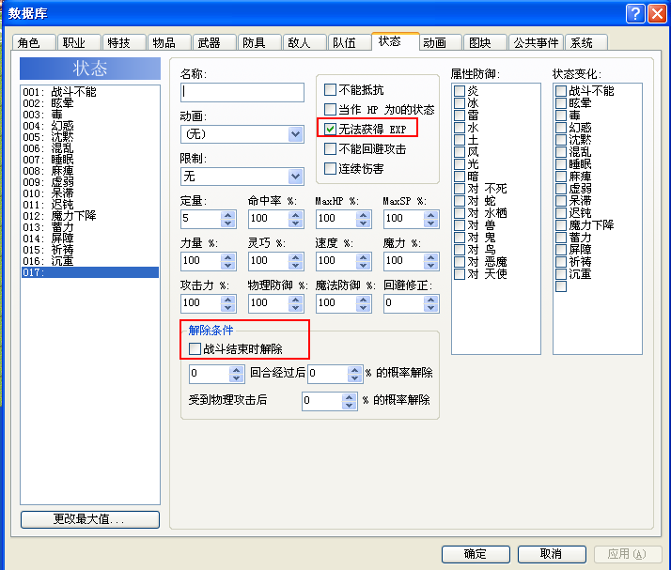Screen dimensions: 671x570
Task: Check 对 不死 in 属性防御 list
Action: [460, 189]
